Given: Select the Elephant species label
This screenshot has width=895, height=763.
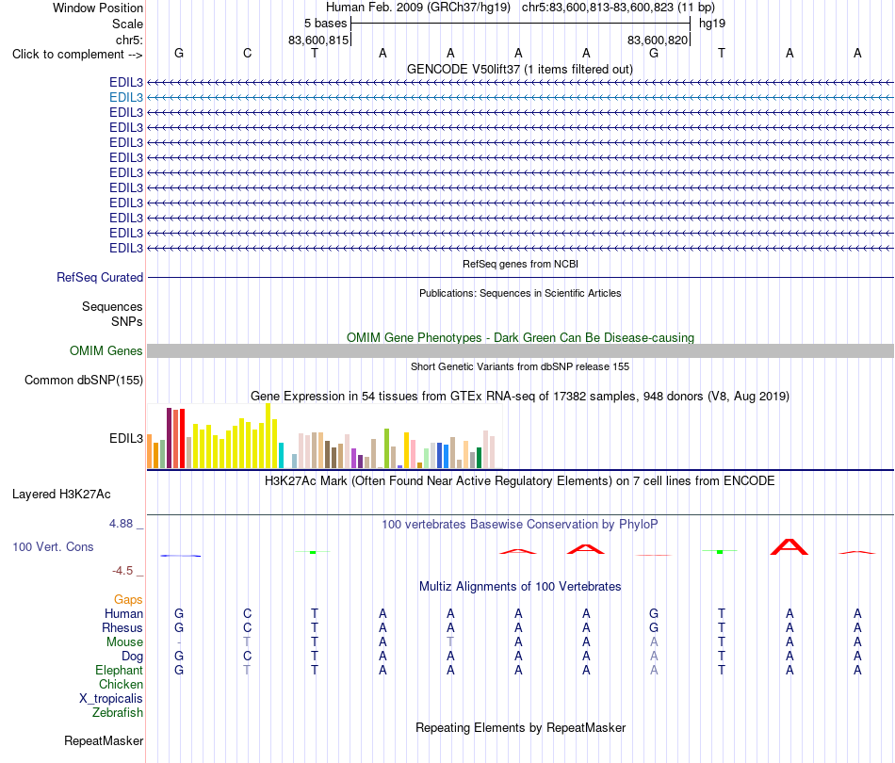Looking at the screenshot, I should [120, 670].
